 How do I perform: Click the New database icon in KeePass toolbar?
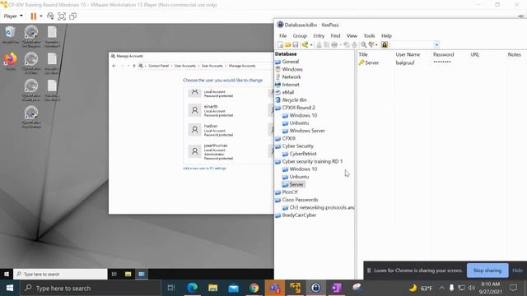pyautogui.click(x=280, y=44)
